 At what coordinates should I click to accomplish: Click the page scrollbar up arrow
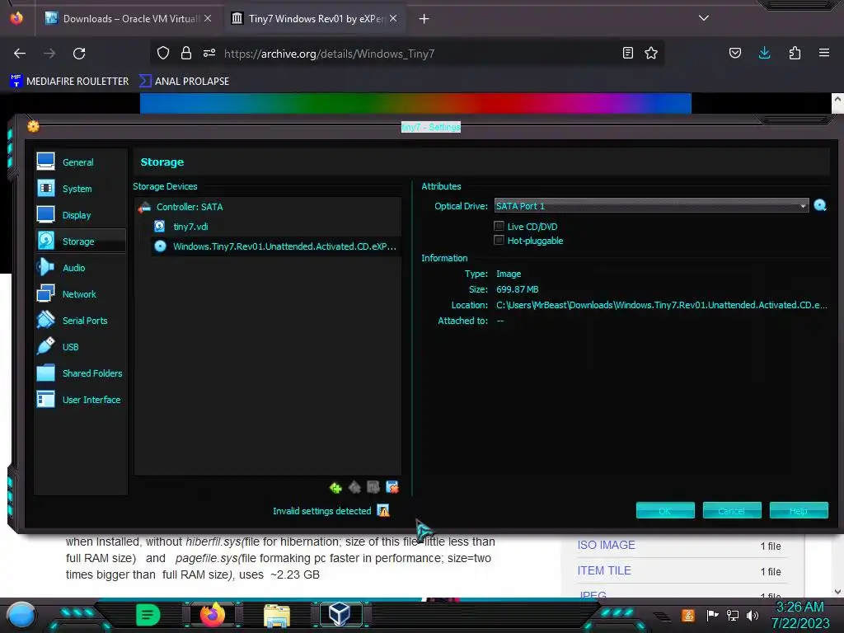tap(837, 100)
